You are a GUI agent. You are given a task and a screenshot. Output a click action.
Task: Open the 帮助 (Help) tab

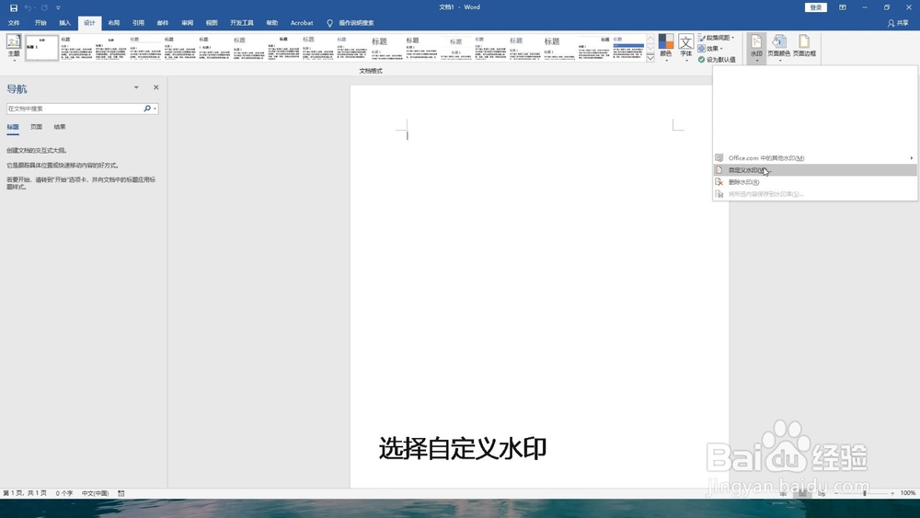tap(272, 23)
